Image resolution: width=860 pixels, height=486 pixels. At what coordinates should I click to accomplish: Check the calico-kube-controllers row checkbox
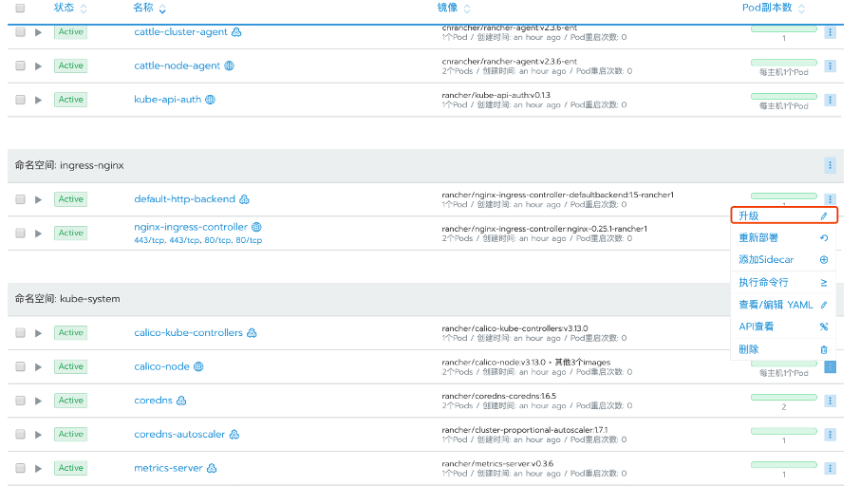point(20,333)
